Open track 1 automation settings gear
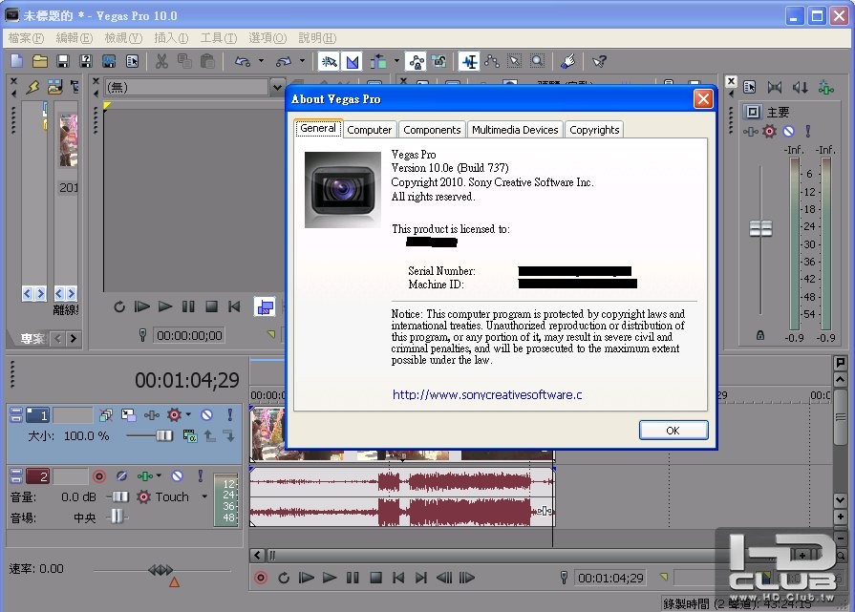The image size is (855, 612). (x=175, y=415)
